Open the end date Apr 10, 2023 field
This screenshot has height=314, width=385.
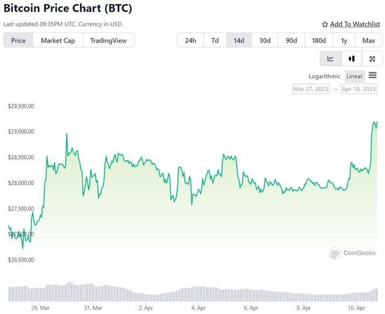click(x=359, y=89)
